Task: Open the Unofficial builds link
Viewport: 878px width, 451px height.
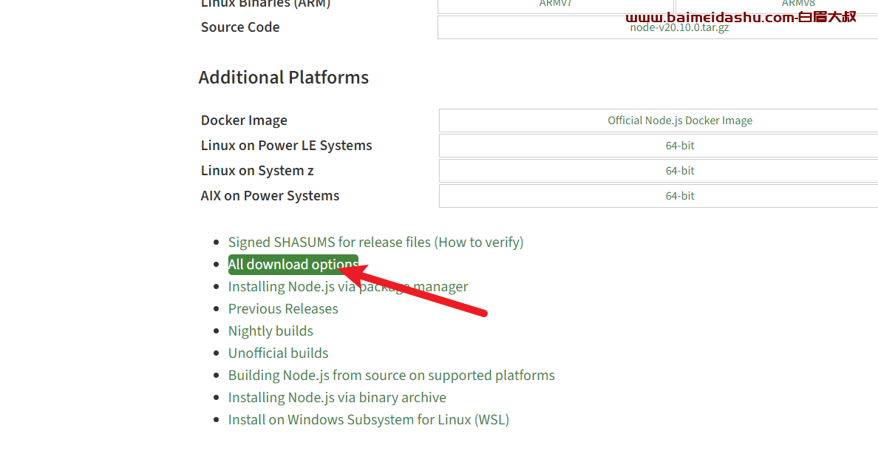Action: [x=278, y=353]
